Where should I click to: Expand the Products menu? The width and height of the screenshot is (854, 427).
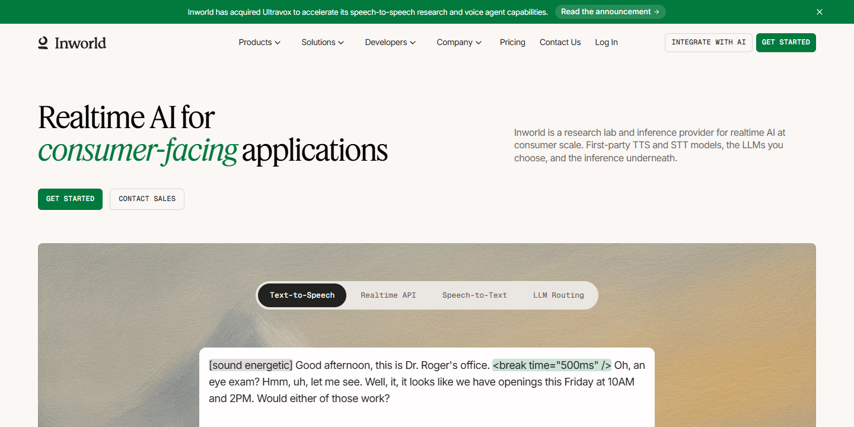(x=260, y=43)
